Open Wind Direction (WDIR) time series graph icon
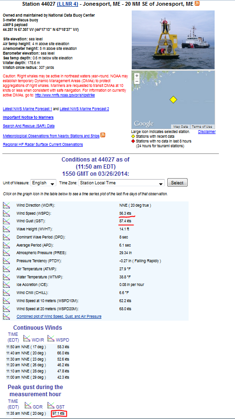This screenshot has width=235, height=419. [6, 205]
